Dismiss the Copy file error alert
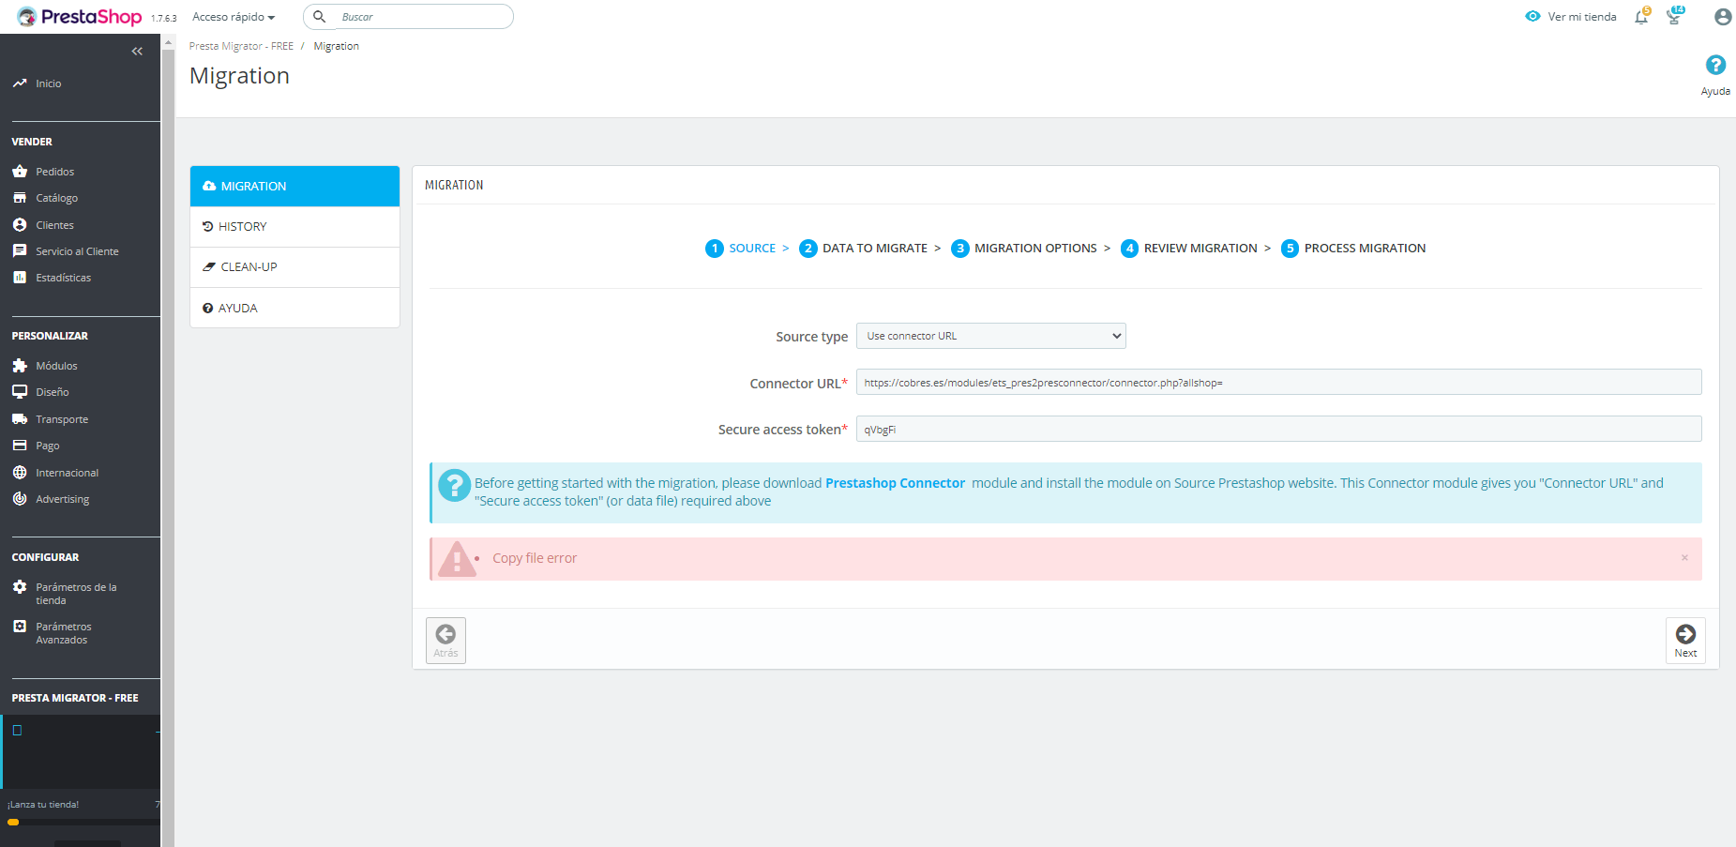This screenshot has width=1736, height=847. [x=1684, y=558]
